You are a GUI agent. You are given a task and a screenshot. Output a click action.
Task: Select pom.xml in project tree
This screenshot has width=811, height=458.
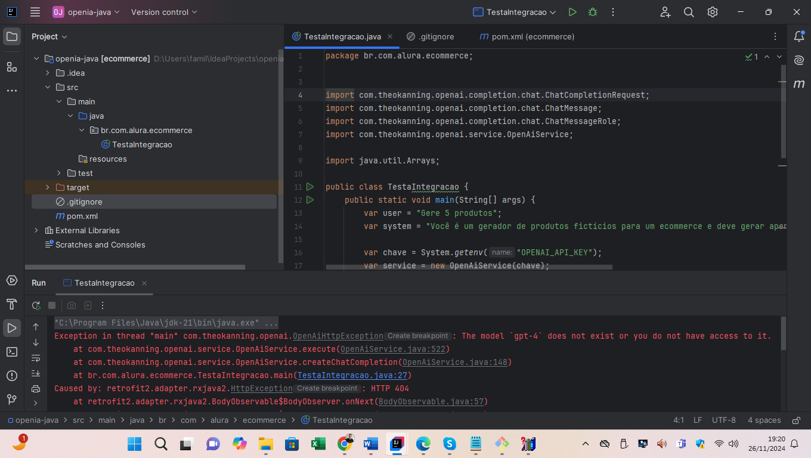76,216
